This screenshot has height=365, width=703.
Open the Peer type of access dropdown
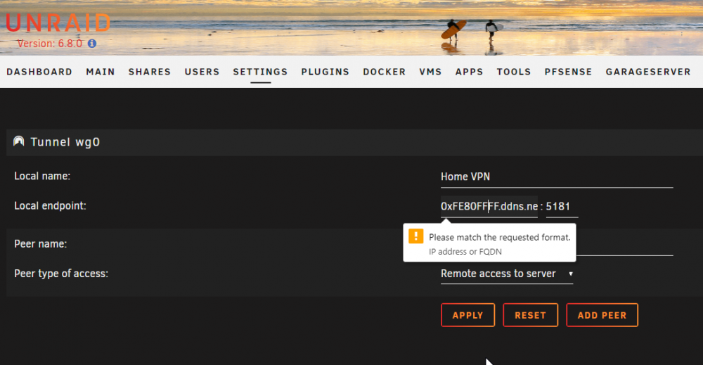pos(507,274)
